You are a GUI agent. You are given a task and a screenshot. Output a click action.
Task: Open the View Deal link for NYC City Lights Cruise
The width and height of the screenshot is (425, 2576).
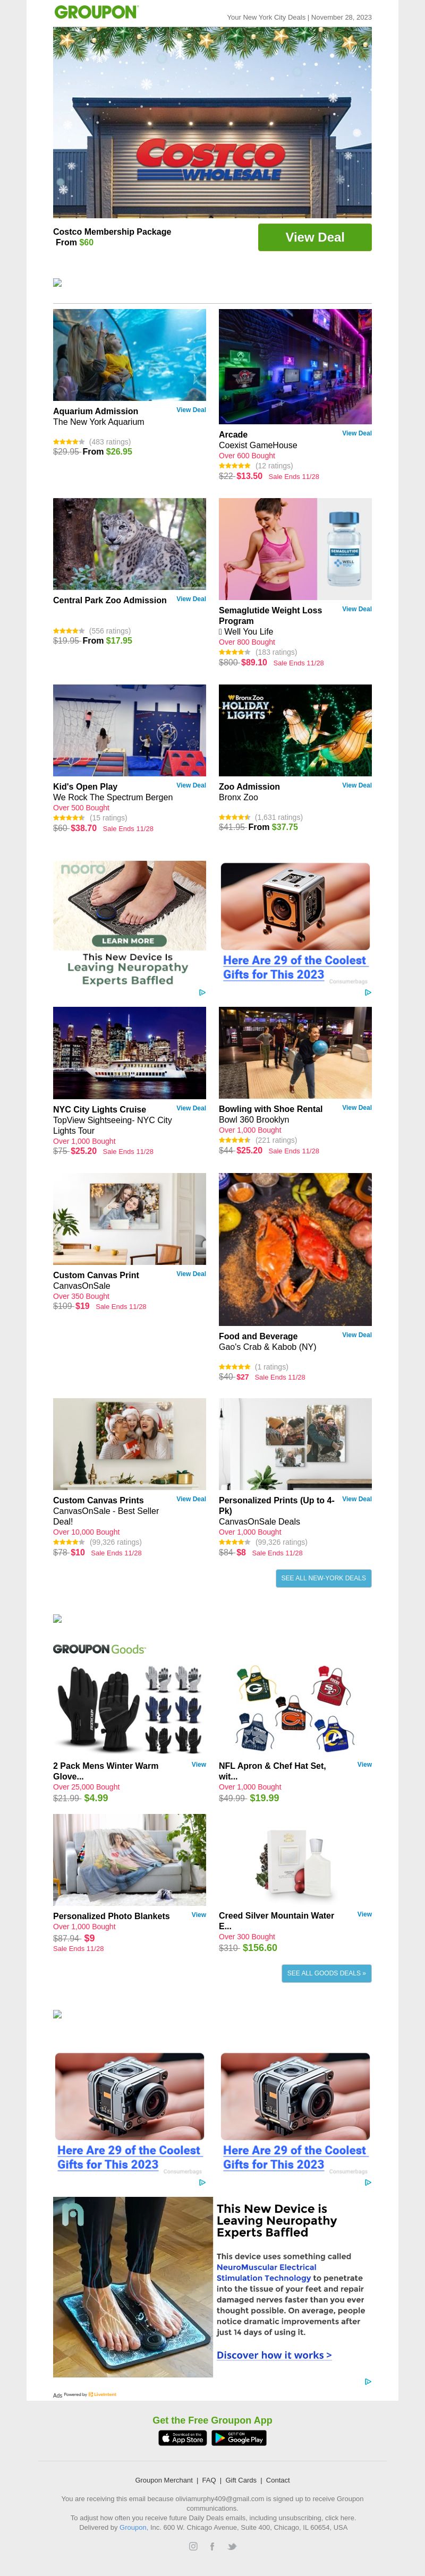[x=191, y=1108]
